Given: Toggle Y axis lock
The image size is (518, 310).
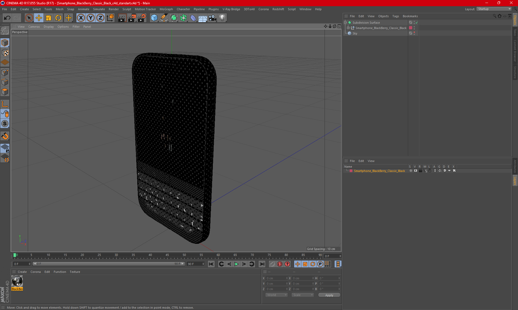Looking at the screenshot, I should click(91, 18).
